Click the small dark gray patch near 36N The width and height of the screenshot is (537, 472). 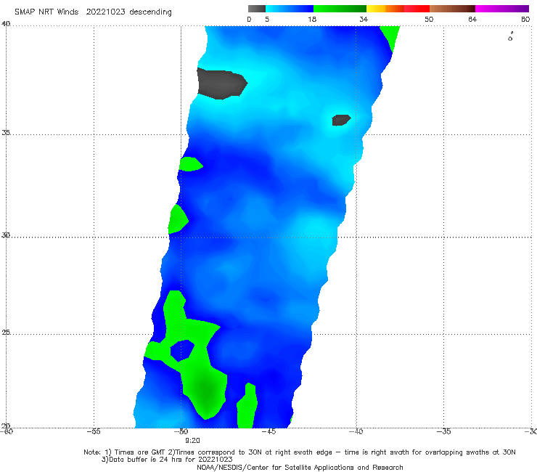tap(341, 121)
